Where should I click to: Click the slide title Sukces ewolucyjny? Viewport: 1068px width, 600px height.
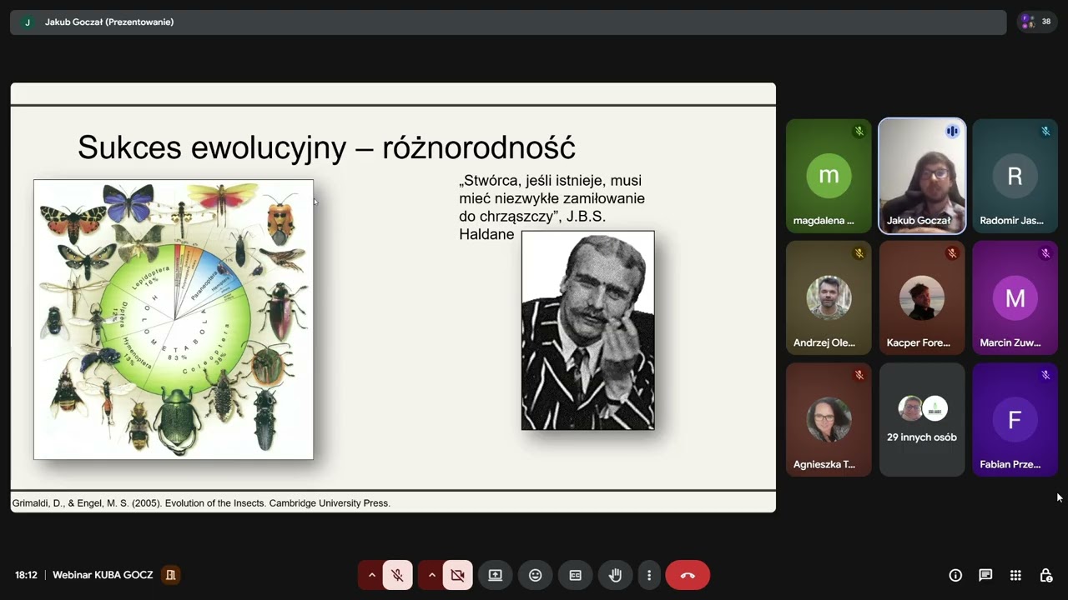point(326,147)
